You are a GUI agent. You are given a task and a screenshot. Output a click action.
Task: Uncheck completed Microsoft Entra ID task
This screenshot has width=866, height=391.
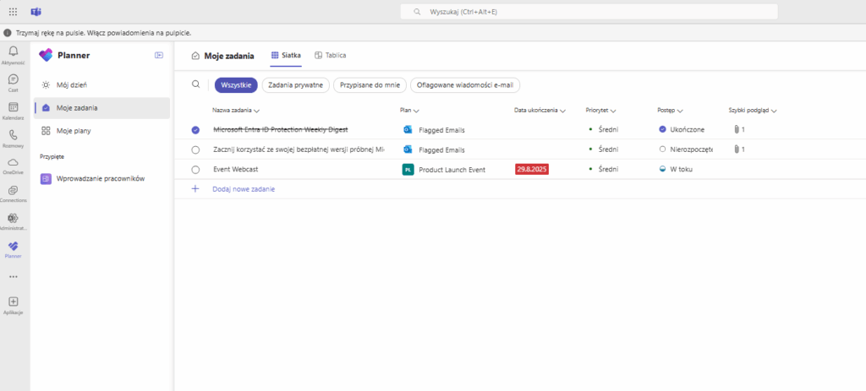[195, 130]
